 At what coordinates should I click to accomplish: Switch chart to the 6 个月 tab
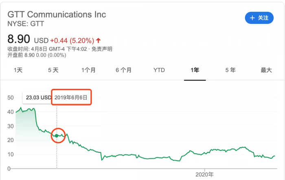point(123,70)
